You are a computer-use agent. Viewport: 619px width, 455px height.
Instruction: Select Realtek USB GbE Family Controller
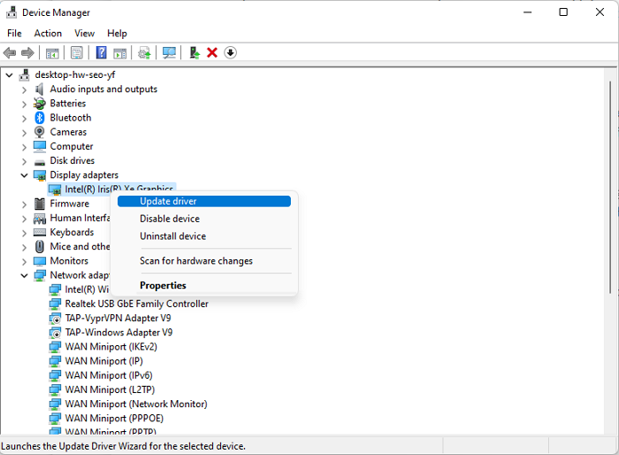(136, 304)
